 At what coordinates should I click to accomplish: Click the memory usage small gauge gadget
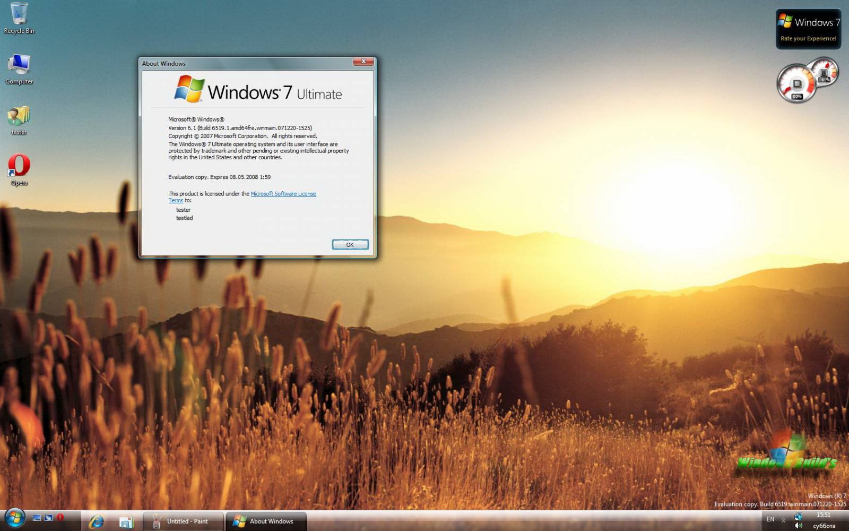pos(824,72)
